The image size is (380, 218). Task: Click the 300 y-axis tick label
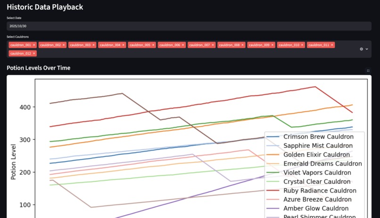[25, 140]
